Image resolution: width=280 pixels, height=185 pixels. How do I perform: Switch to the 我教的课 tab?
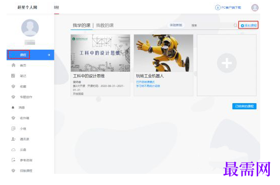point(105,25)
